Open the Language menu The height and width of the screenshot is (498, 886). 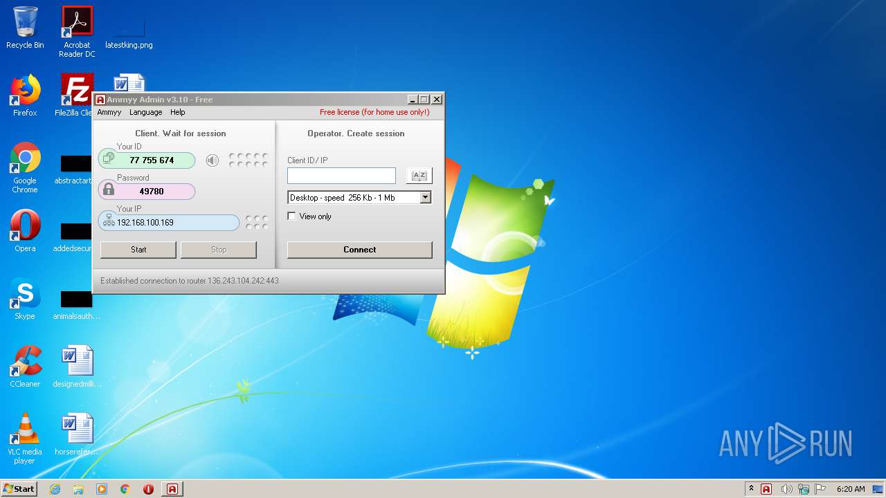pyautogui.click(x=145, y=112)
